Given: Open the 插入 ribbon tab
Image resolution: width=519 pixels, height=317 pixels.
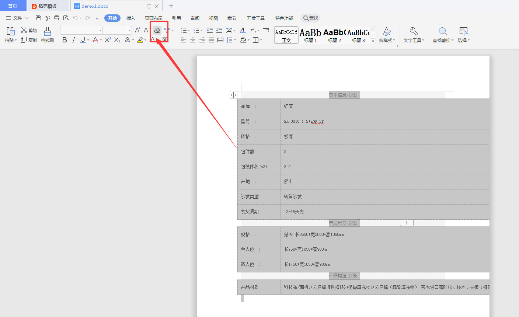Looking at the screenshot, I should (x=131, y=18).
